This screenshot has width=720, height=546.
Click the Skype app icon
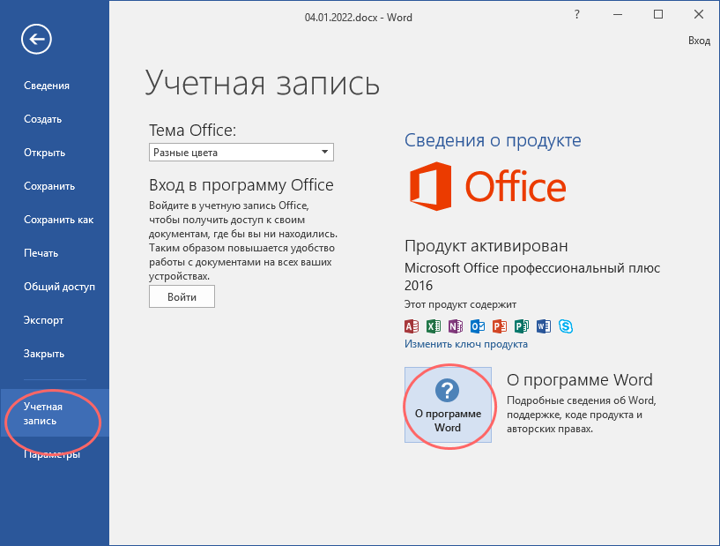[566, 325]
